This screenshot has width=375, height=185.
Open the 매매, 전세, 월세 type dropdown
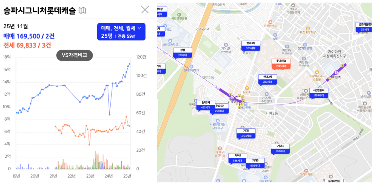point(121,31)
